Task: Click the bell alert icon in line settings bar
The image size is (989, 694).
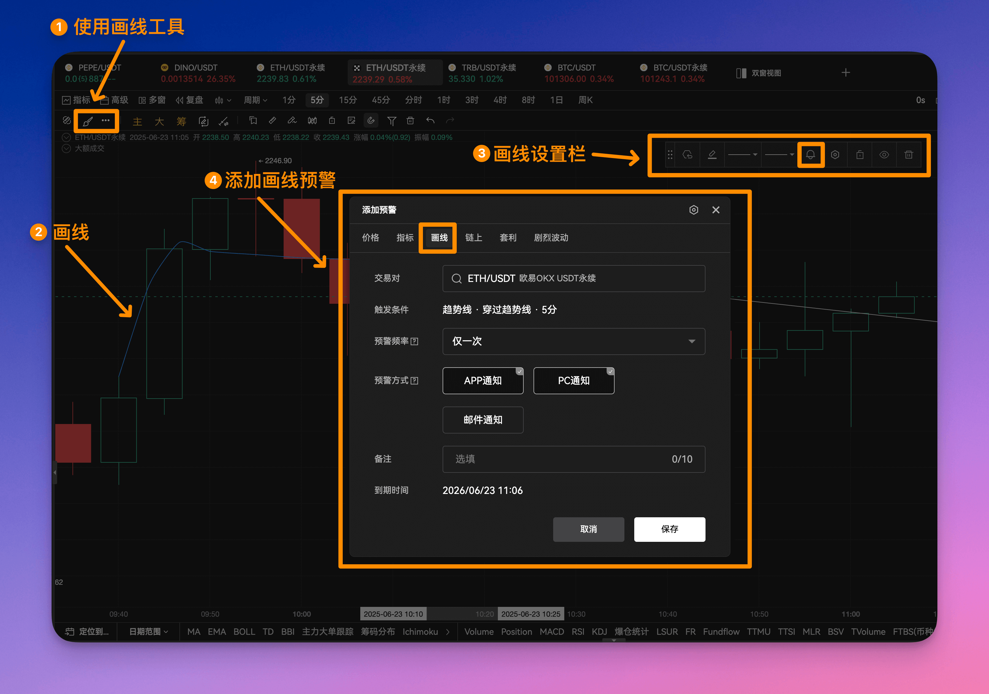Action: coord(810,155)
